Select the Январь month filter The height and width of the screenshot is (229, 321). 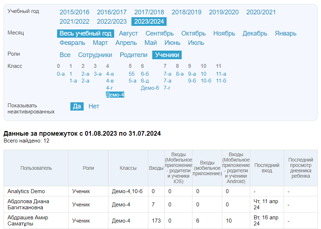(x=285, y=33)
